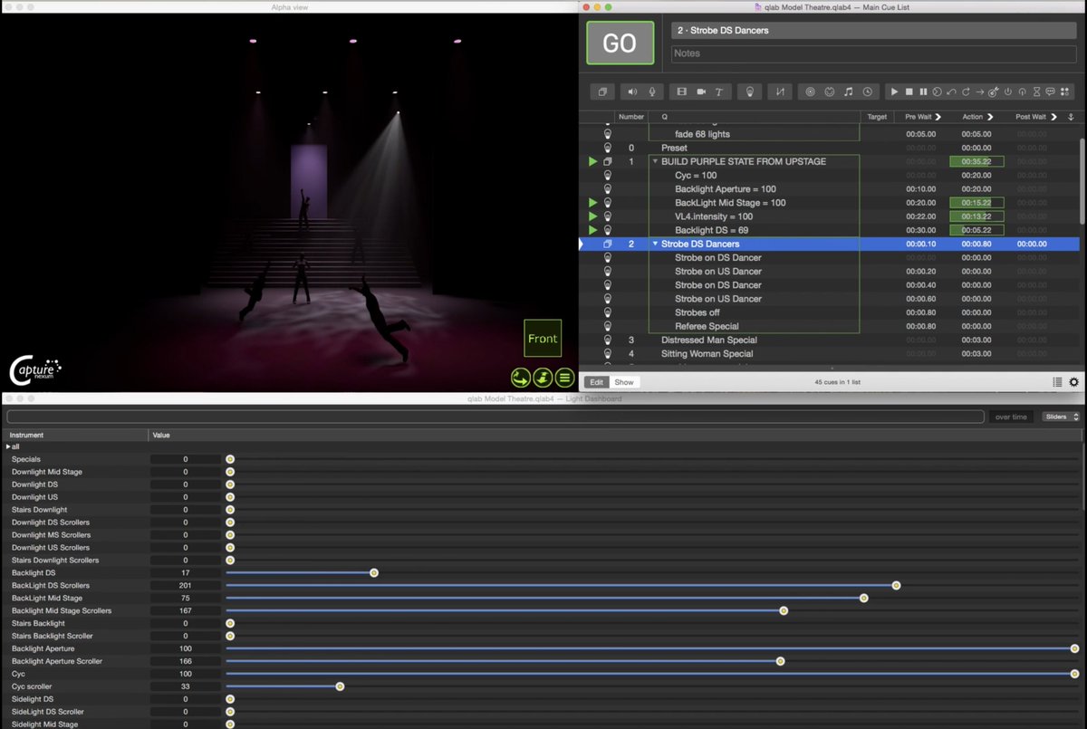
Task: Add a Camera cue from the toolbar
Action: 701,91
